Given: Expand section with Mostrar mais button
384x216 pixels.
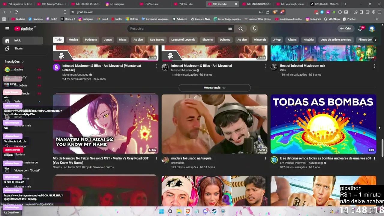Looking at the screenshot, I should [x=214, y=88].
